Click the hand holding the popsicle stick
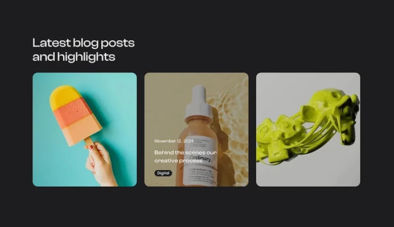 tap(100, 164)
